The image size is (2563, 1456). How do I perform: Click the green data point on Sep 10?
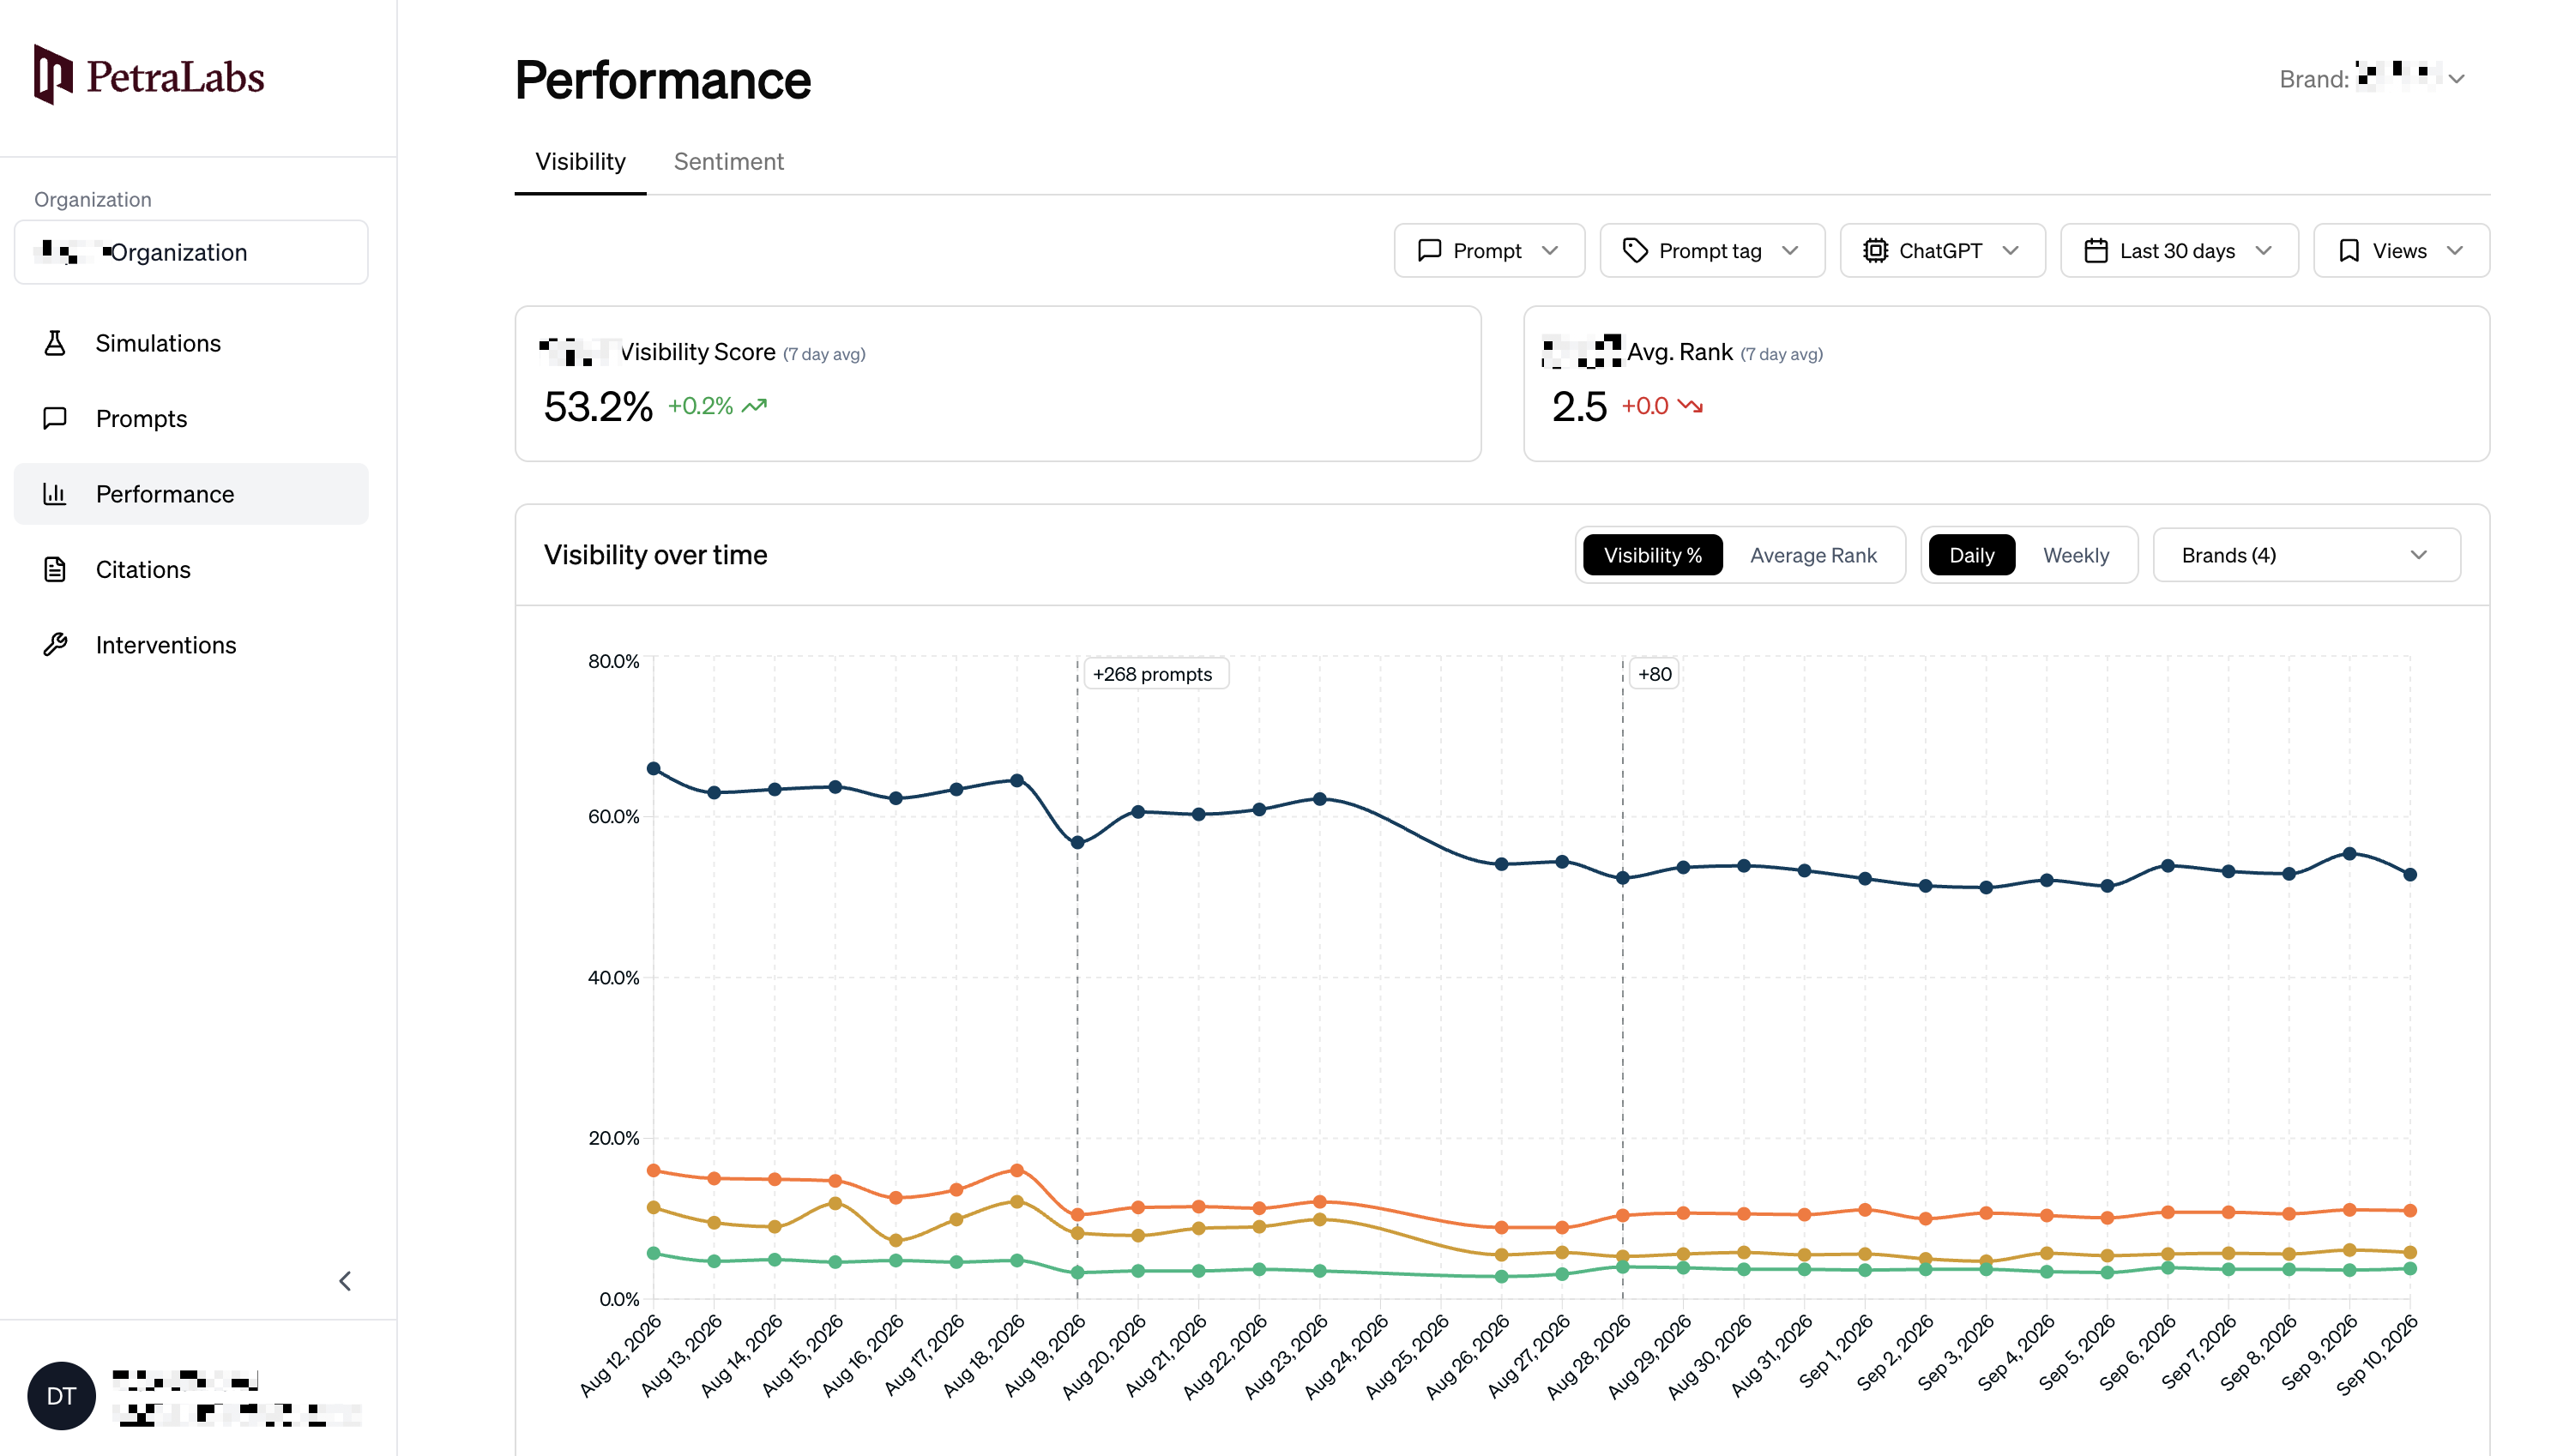pyautogui.click(x=2410, y=1268)
